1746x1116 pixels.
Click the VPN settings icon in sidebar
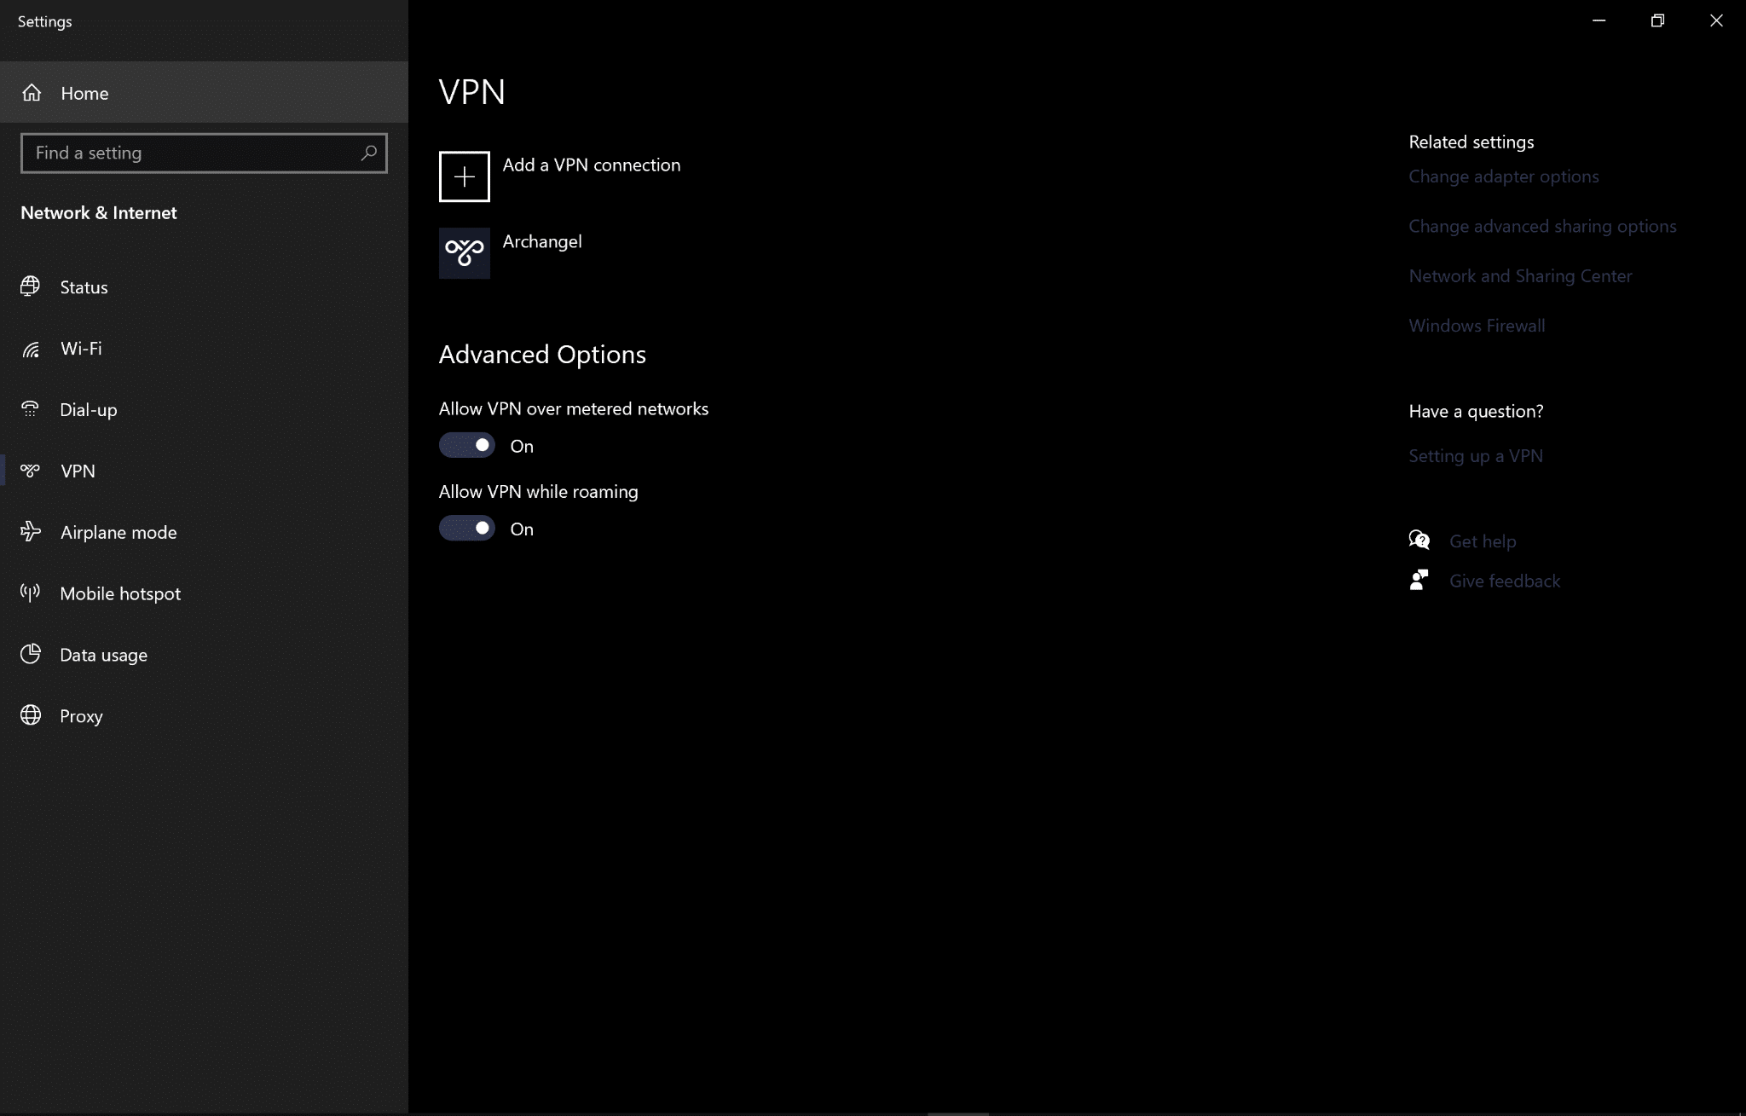pyautogui.click(x=32, y=471)
